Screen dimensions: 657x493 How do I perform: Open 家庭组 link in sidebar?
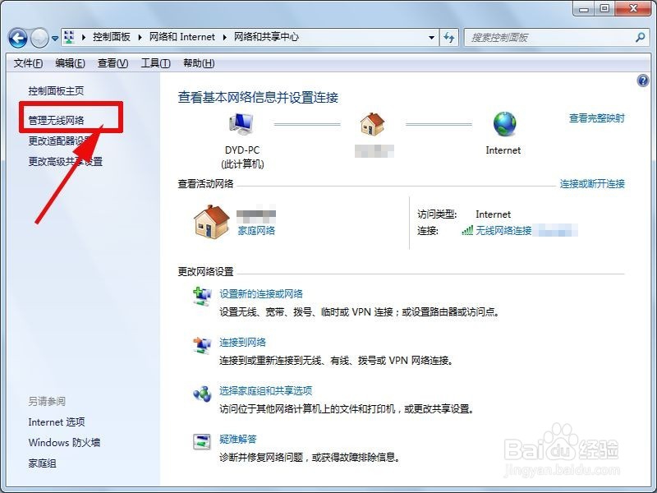click(x=43, y=463)
